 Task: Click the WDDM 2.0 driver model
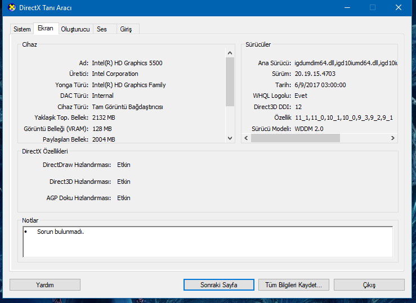309,129
